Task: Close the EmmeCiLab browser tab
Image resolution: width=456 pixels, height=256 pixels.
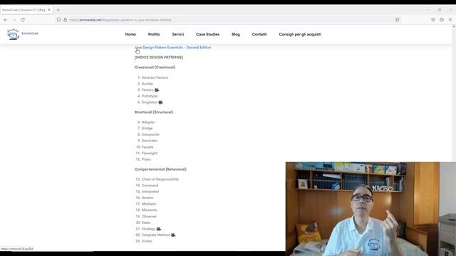Action: (49, 10)
